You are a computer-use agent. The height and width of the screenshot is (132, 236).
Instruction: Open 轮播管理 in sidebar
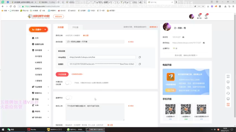point(38,62)
